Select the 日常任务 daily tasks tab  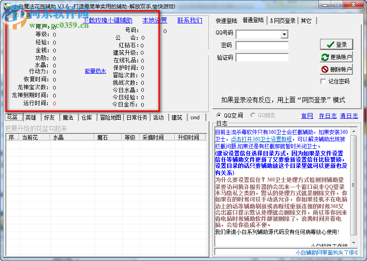tap(137, 117)
